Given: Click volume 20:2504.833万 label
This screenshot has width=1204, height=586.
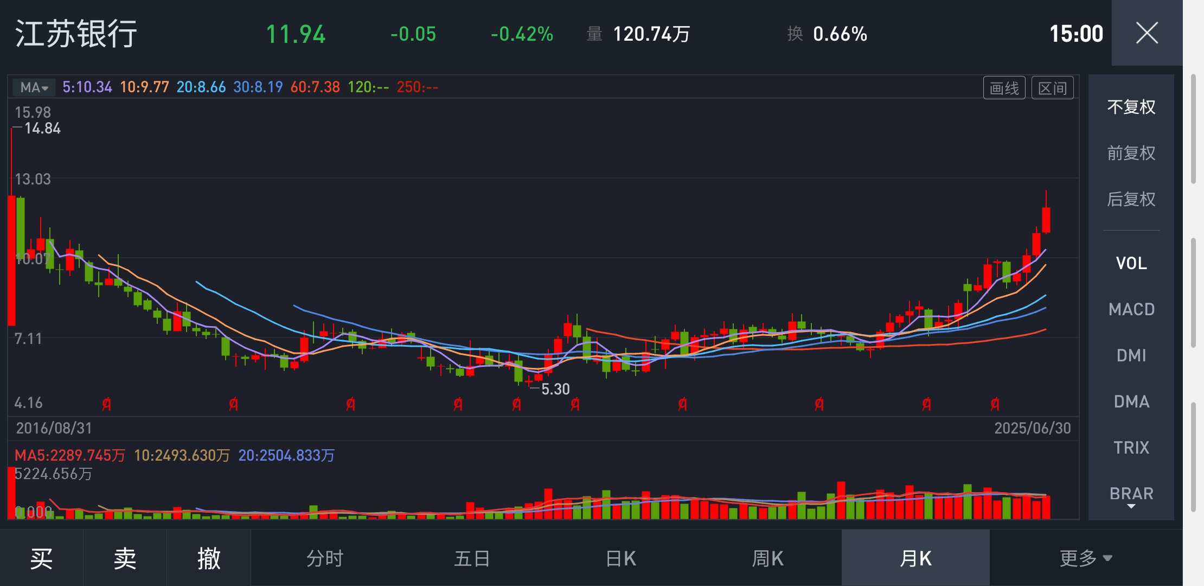Looking at the screenshot, I should 286,455.
